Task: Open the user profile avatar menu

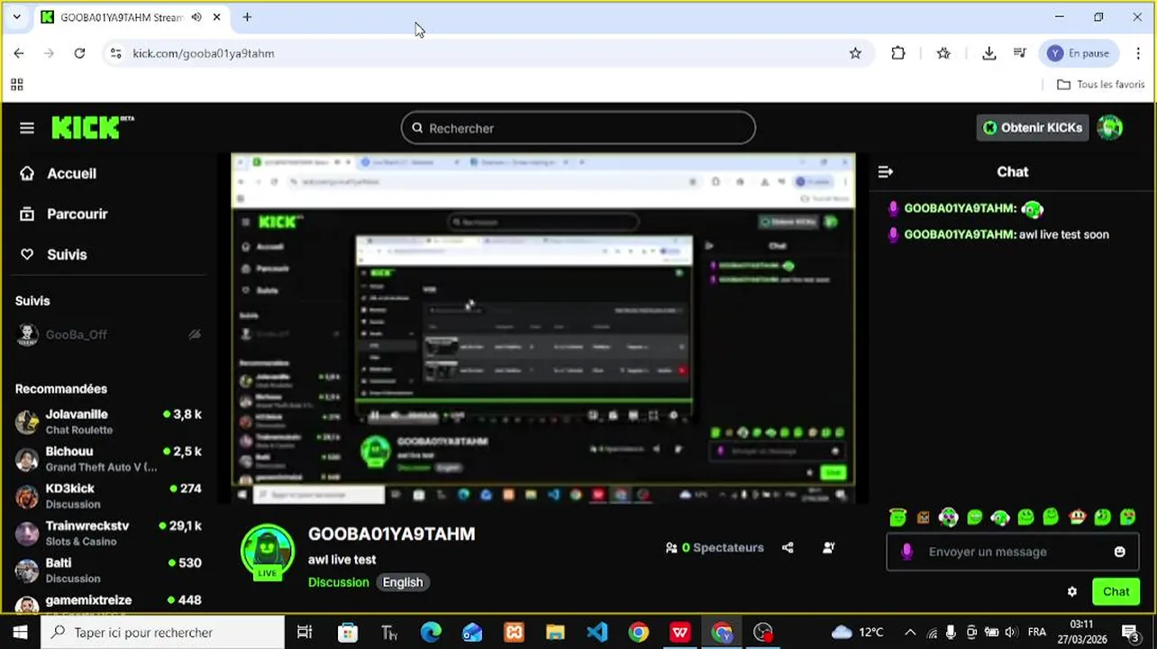Action: (x=1110, y=128)
